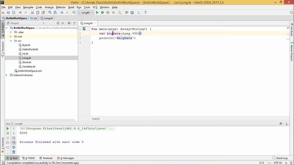
Task: Click the Print icon in Run panel
Action: point(14,147)
